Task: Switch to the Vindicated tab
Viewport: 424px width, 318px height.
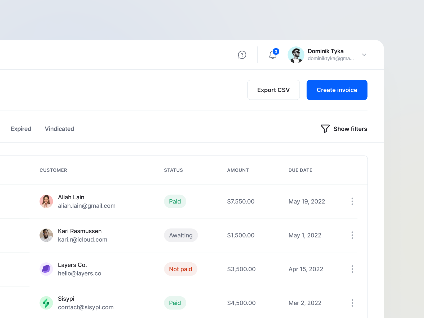Action: [59, 129]
